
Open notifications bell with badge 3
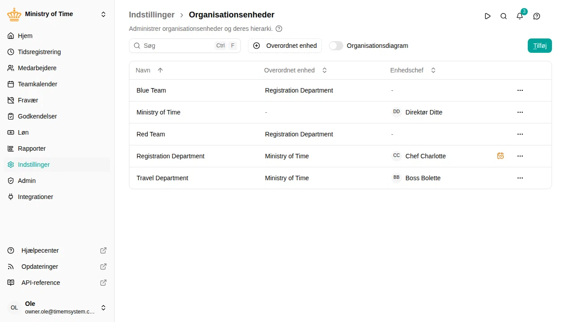tap(520, 16)
